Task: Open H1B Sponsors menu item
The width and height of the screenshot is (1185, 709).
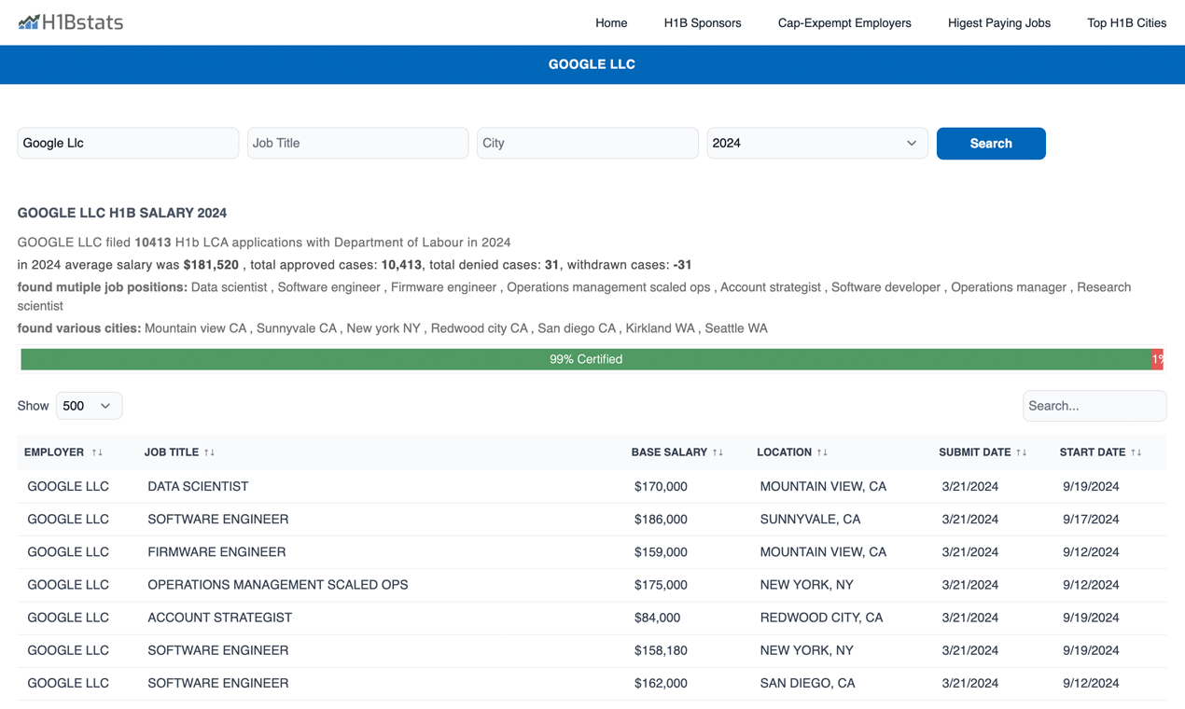Action: 703,23
